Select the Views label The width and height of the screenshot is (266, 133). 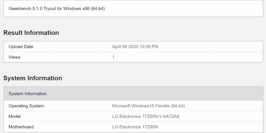tap(14, 57)
